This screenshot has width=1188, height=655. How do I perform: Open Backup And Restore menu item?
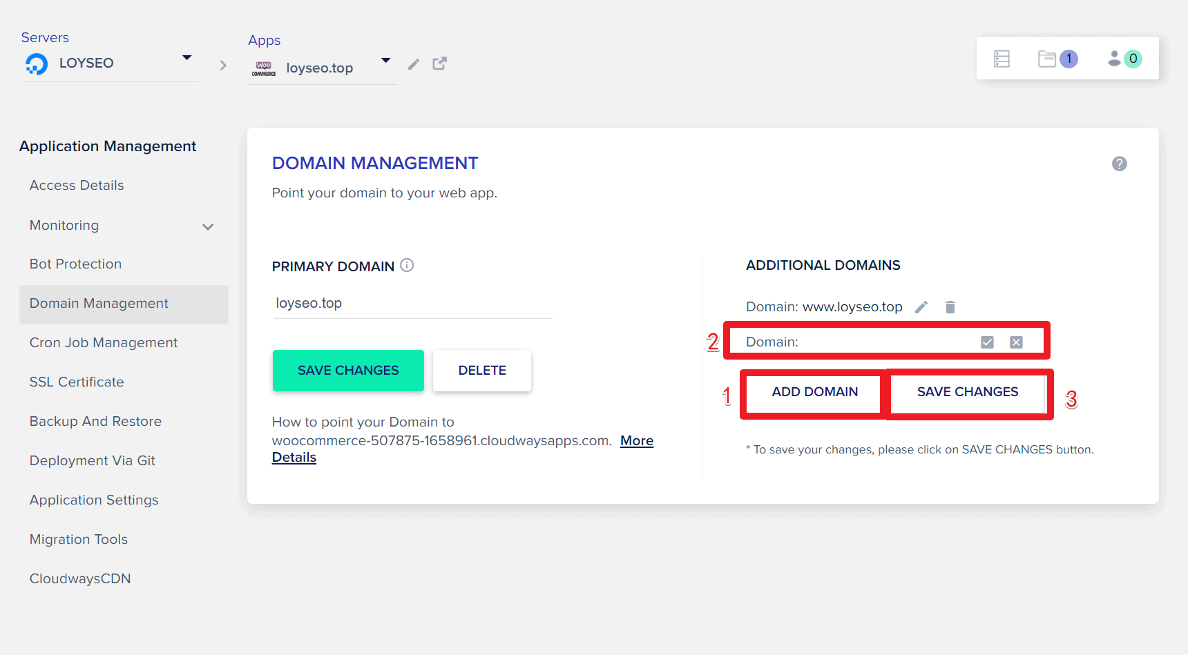coord(95,422)
